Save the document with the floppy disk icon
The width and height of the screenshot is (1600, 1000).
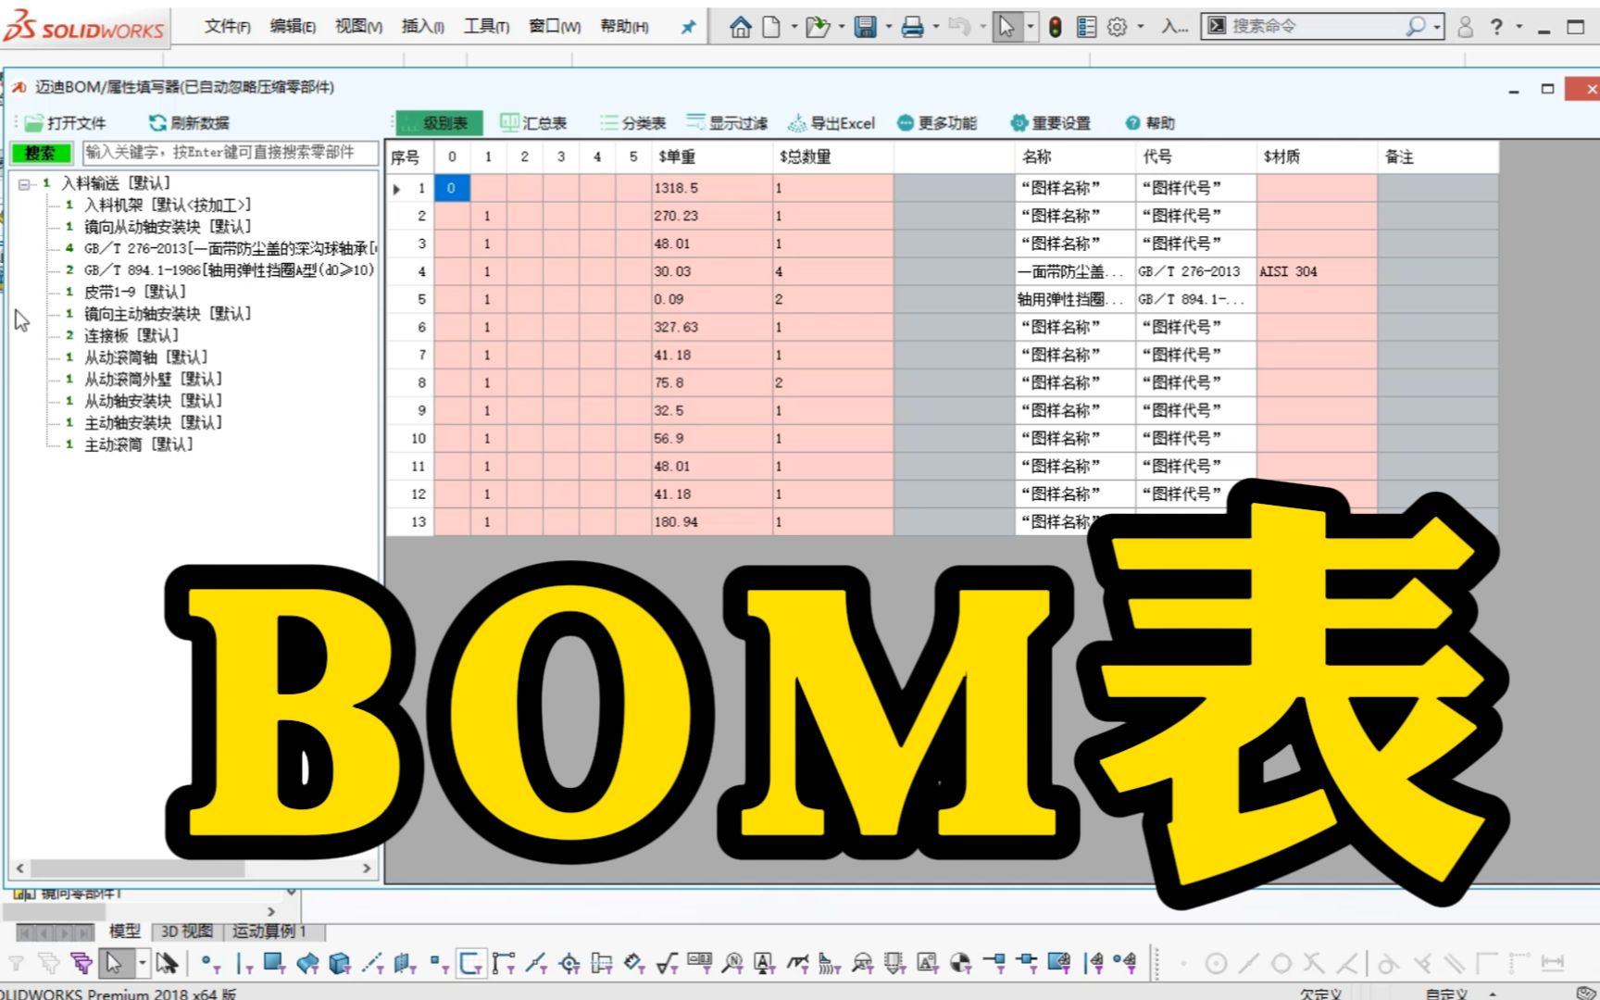pyautogui.click(x=865, y=27)
